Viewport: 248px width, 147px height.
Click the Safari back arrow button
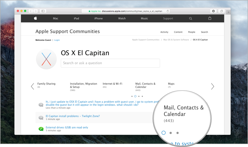pos(31,11)
